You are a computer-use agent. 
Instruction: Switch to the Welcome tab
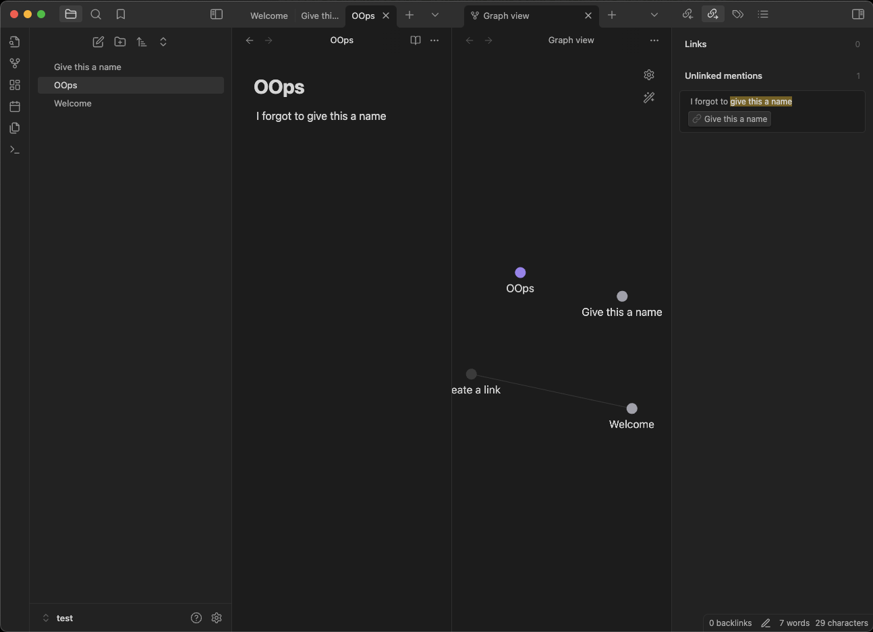(269, 15)
